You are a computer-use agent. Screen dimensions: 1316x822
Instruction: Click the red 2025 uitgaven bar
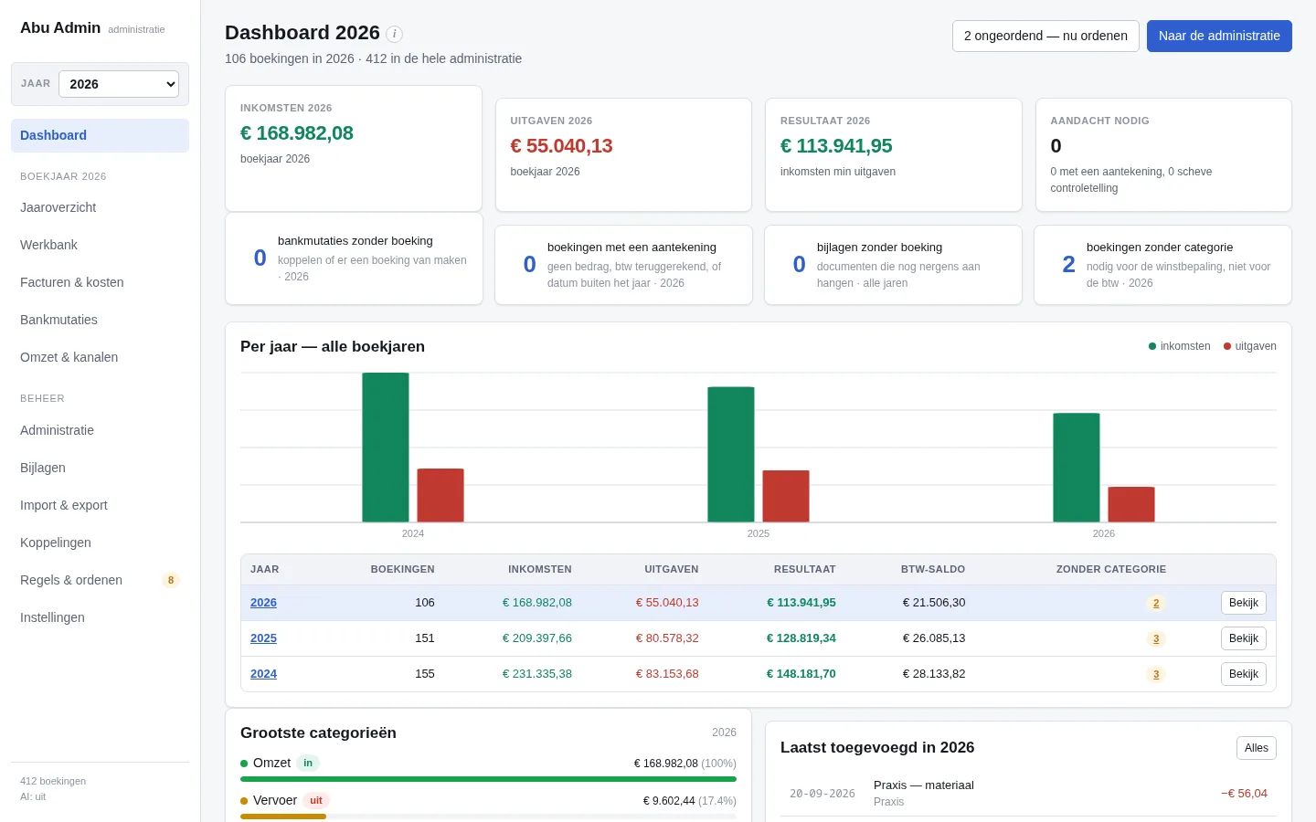786,496
